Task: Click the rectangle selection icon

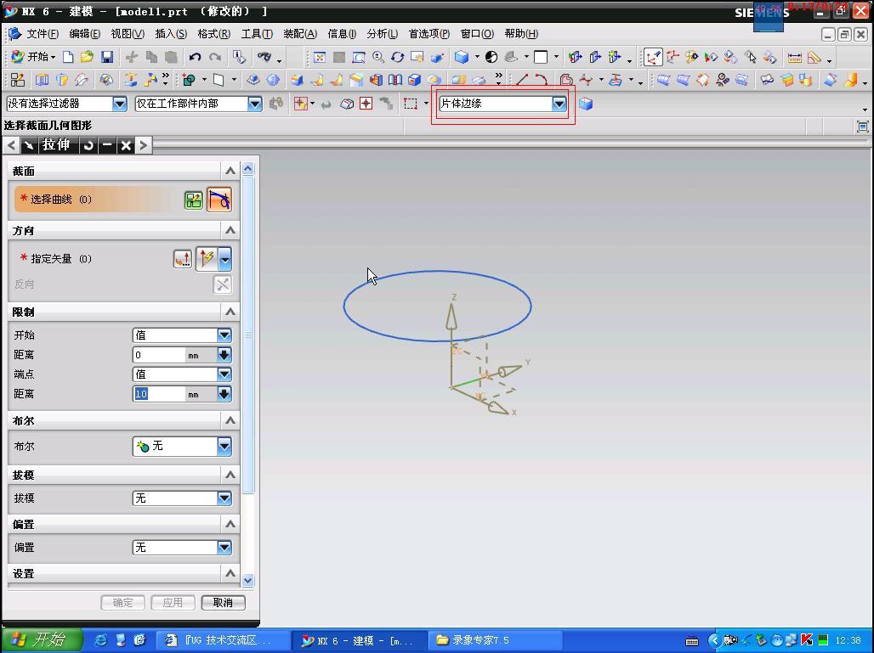Action: click(x=411, y=104)
